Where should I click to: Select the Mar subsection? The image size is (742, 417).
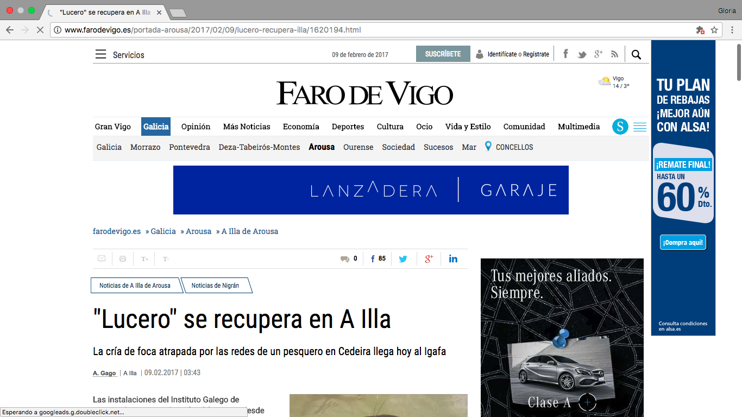click(x=469, y=147)
